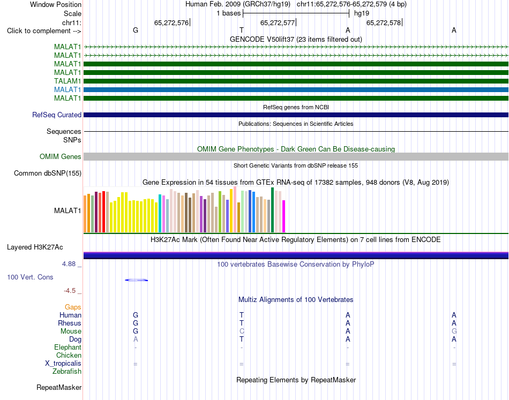This screenshot has height=400, width=509.
Task: Click the 'Click to complement -->' label
Action: (x=44, y=31)
